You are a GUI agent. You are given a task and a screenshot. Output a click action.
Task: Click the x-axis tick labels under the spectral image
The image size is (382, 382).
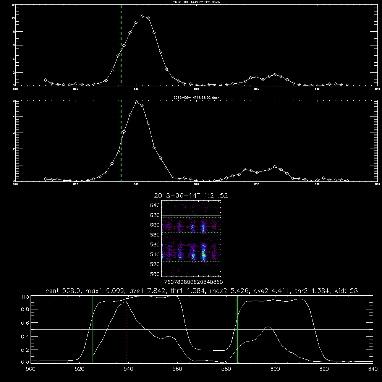coord(193,282)
